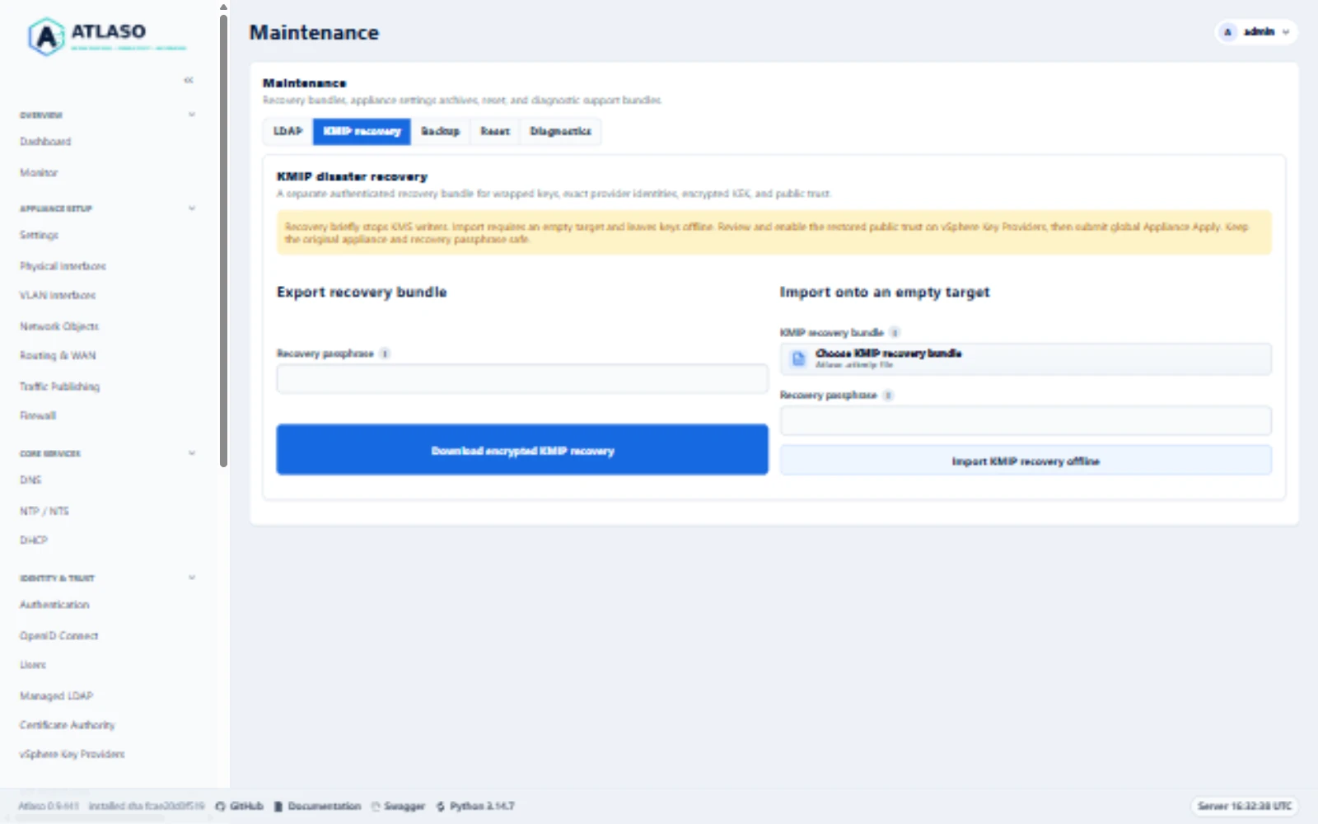Click the info icon beside Export Recovery passphrase
1318x824 pixels.
tap(385, 353)
